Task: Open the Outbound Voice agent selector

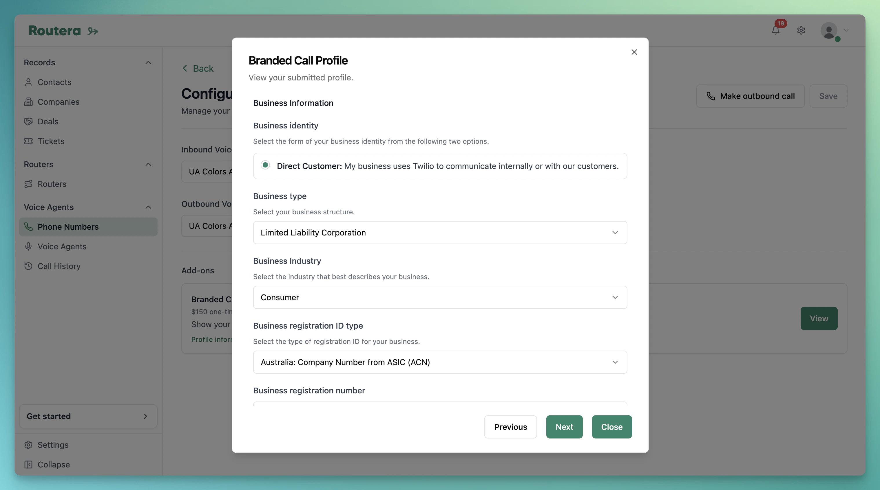Action: coord(207,226)
